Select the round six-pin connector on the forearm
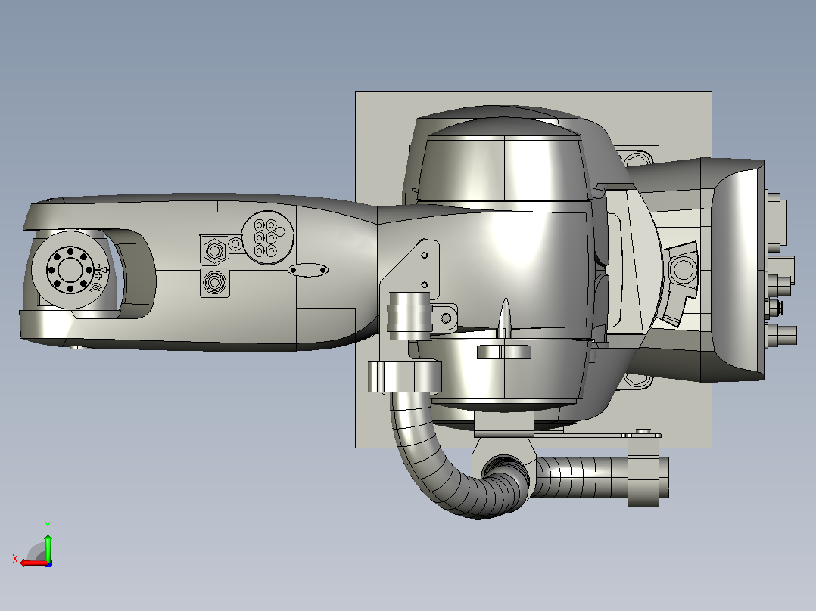 click(267, 237)
